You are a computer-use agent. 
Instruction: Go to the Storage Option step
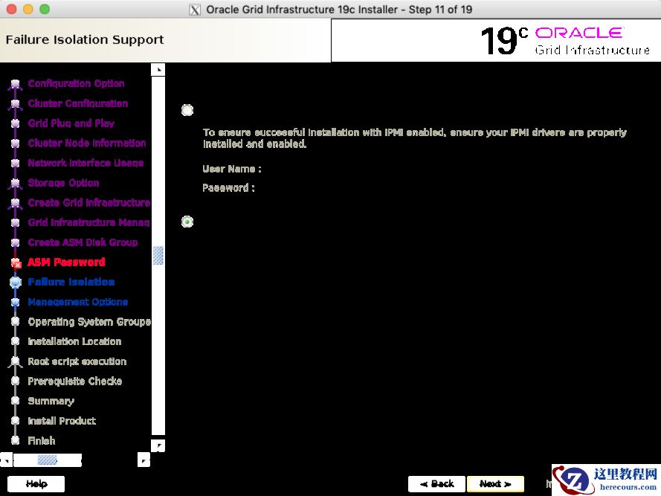(x=63, y=183)
